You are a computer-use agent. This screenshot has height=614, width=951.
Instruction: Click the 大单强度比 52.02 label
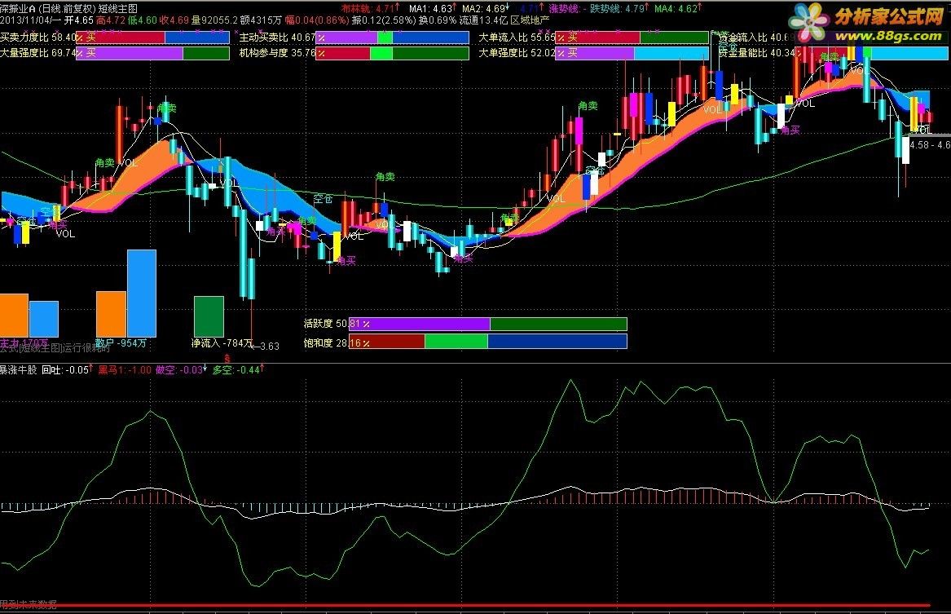click(517, 53)
